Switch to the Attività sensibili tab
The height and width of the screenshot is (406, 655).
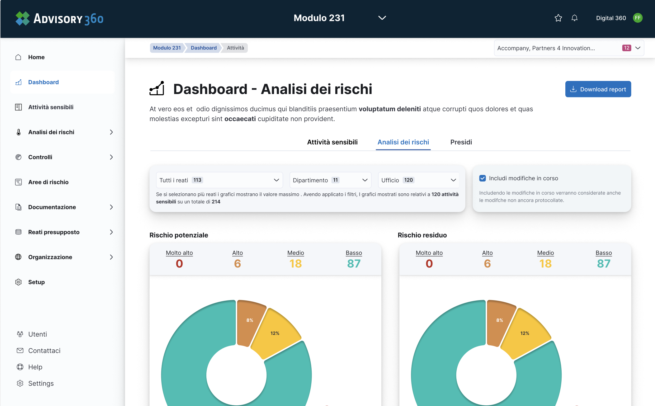pyautogui.click(x=332, y=142)
